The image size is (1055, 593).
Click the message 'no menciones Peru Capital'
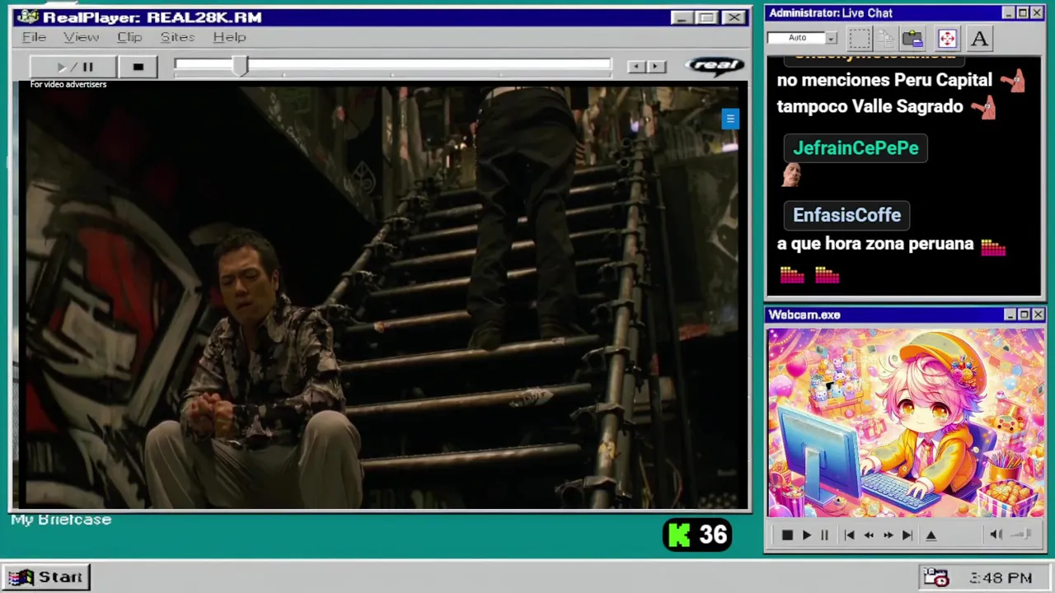(884, 80)
